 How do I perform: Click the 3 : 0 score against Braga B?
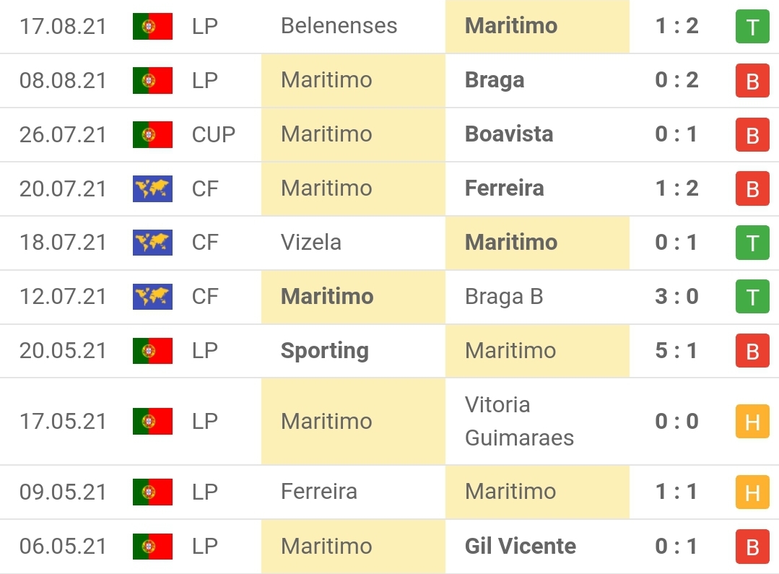coord(676,297)
